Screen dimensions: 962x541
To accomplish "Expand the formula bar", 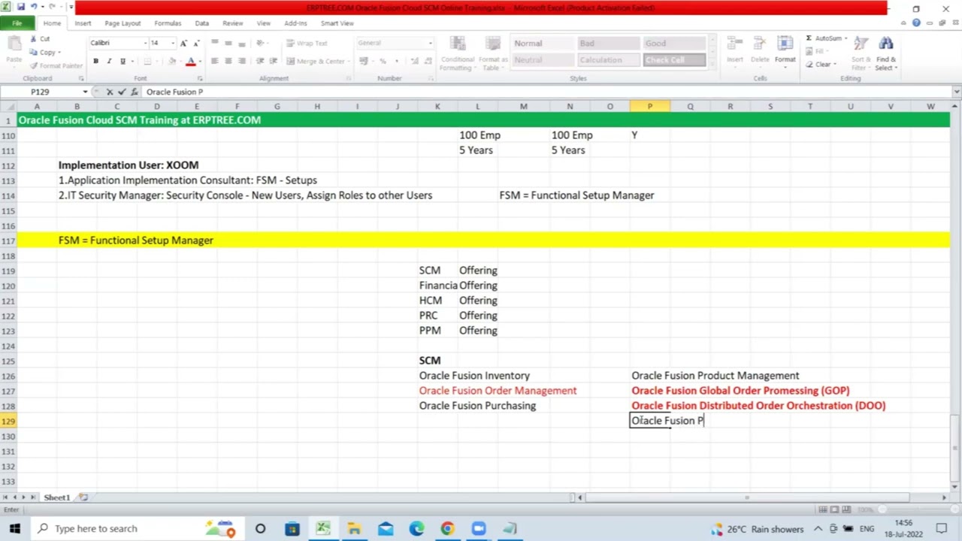I will click(x=956, y=92).
